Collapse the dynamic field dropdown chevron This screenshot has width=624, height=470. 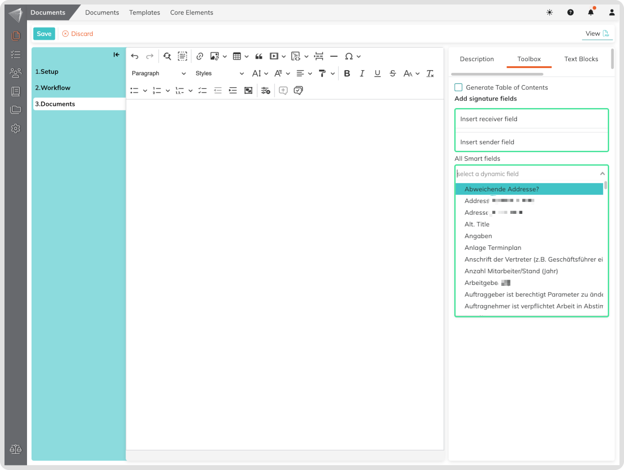[602, 174]
